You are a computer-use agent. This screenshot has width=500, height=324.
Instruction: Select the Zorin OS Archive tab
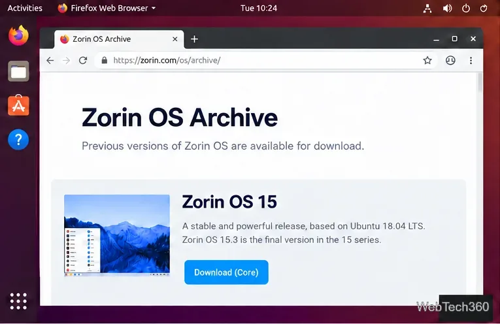pyautogui.click(x=119, y=39)
